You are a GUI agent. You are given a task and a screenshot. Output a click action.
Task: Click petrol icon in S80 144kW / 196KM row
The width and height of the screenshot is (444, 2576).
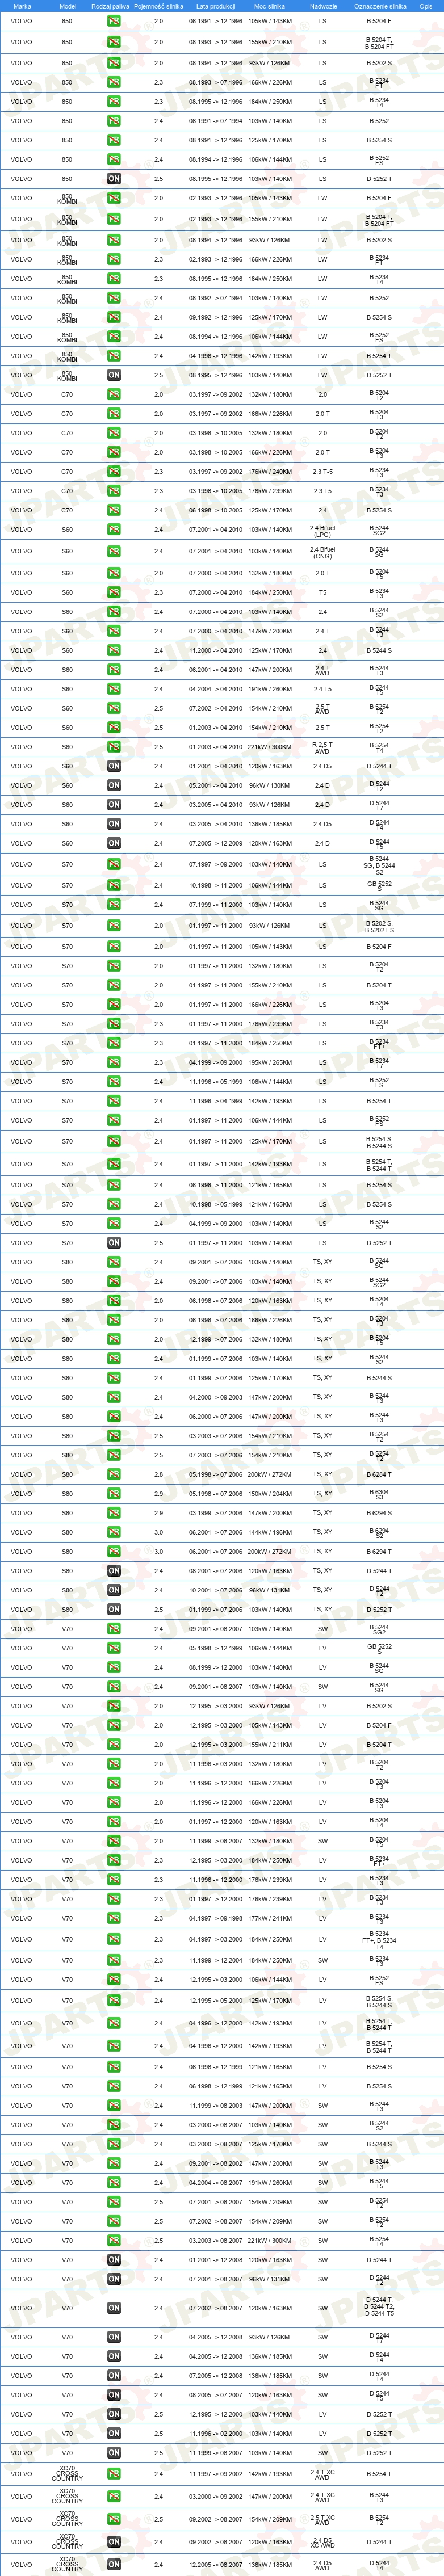(x=114, y=1532)
